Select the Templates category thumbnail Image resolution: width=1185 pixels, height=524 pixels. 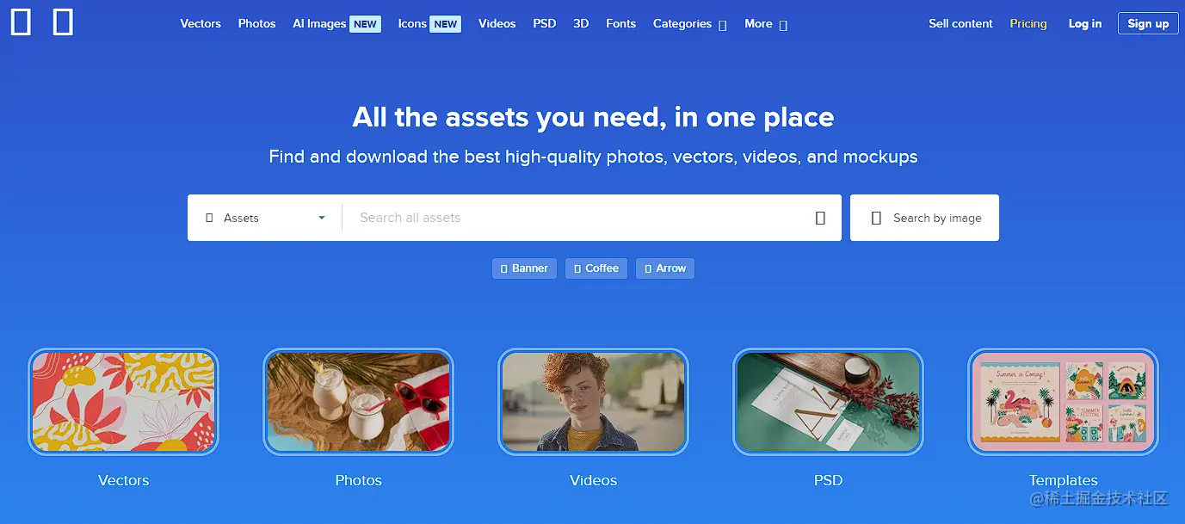tap(1063, 402)
